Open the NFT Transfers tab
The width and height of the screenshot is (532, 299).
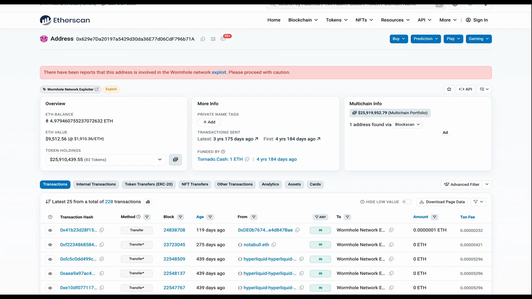195,184
